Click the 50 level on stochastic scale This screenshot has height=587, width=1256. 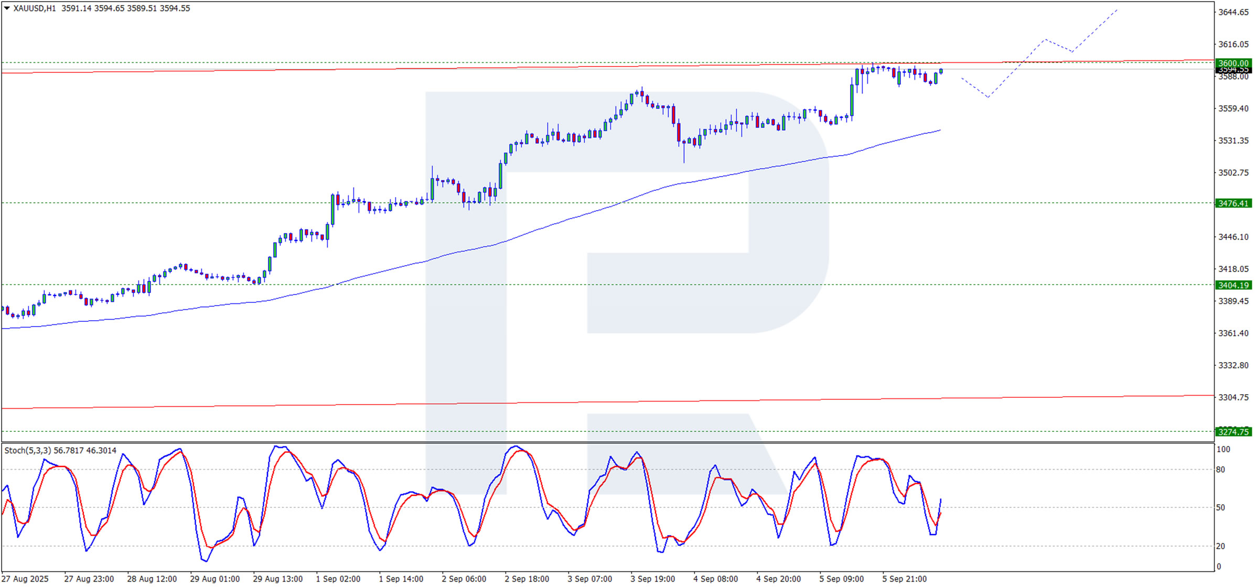click(x=1221, y=507)
